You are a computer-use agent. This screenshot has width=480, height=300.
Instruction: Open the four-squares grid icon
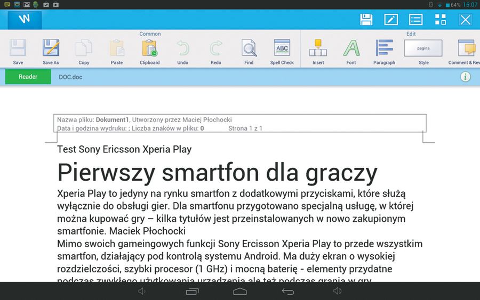[x=441, y=20]
